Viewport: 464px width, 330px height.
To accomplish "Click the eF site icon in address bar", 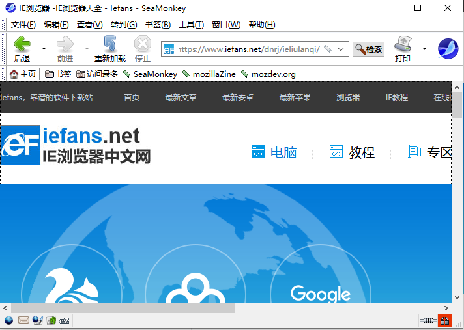I will click(169, 49).
